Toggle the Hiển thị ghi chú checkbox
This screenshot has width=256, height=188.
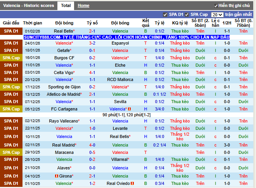[x=216, y=6]
